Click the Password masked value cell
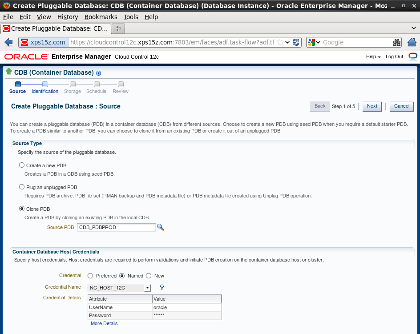The width and height of the screenshot is (420, 334). click(x=187, y=315)
